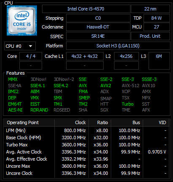The image size is (173, 182).
Task: Click the Bus column header
Action: tap(127, 122)
